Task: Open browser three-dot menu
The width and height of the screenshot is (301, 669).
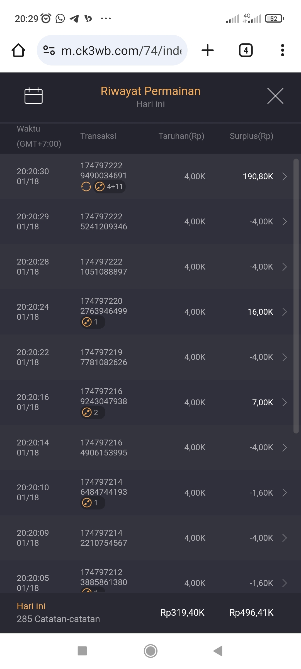Action: [x=282, y=50]
